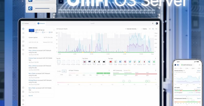Click the grid-of-squares icon in the left sidebar
204x106 pixels.
[23, 46]
